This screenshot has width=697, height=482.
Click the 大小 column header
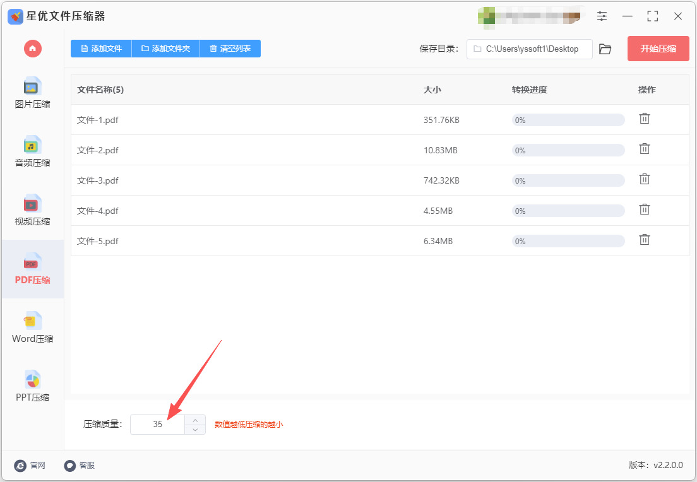432,90
